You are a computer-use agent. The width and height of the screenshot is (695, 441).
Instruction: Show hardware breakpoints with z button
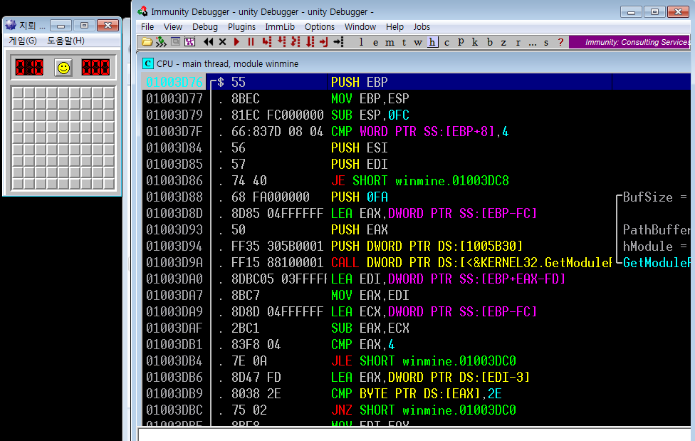pos(503,42)
